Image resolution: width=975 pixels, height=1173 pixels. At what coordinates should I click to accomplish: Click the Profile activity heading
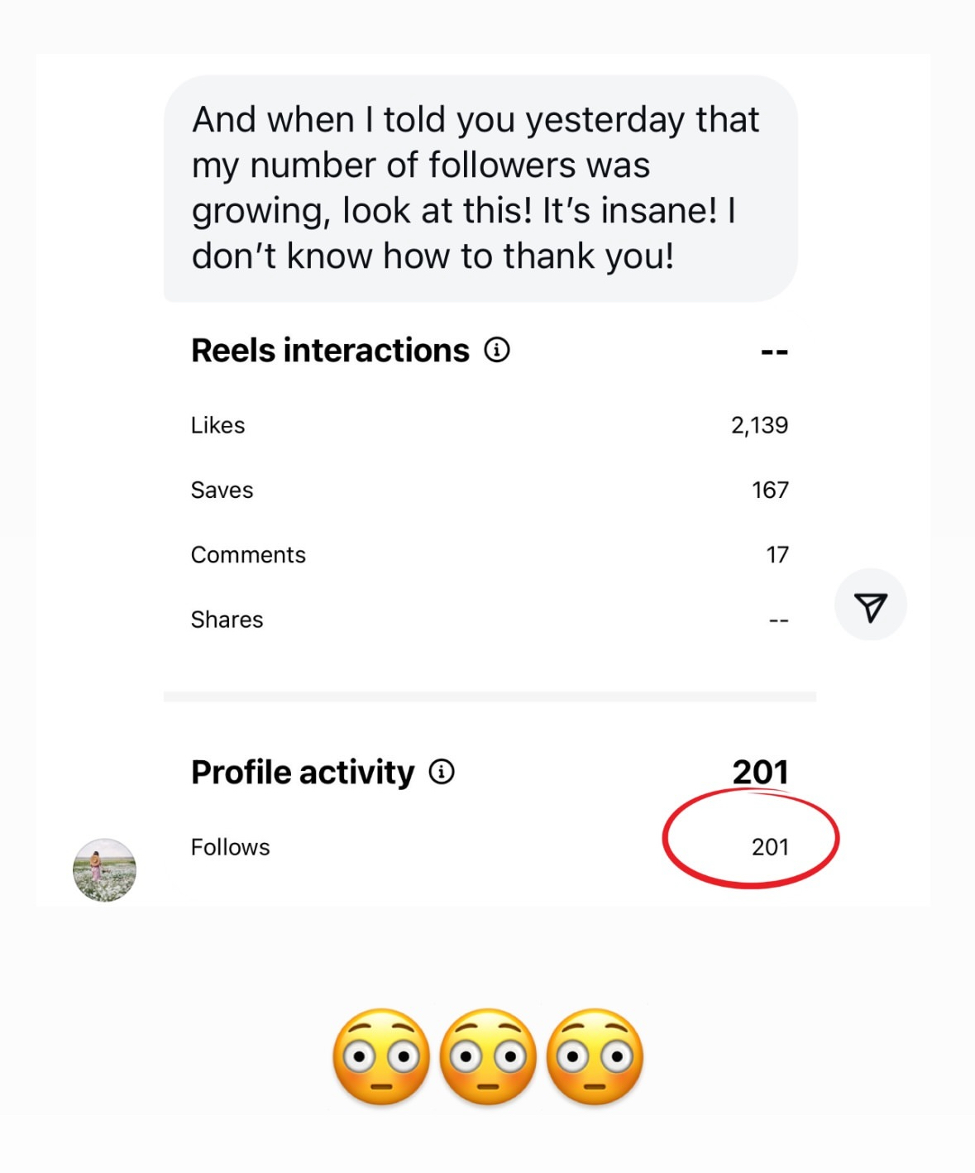[303, 773]
